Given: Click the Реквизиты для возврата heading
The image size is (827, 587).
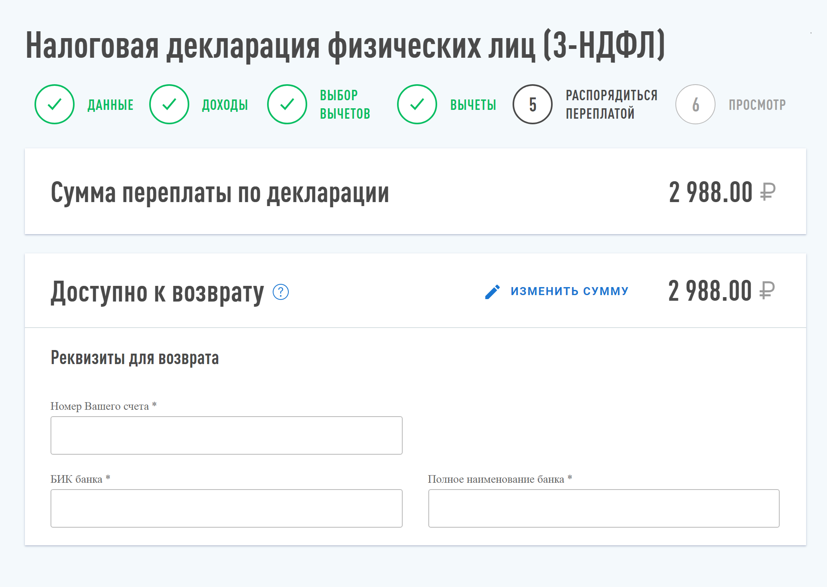Looking at the screenshot, I should tap(135, 358).
